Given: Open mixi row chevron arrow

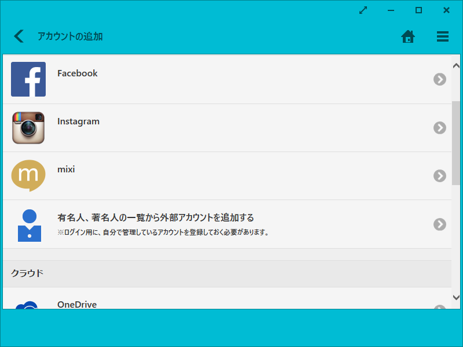Looking at the screenshot, I should 440,176.
